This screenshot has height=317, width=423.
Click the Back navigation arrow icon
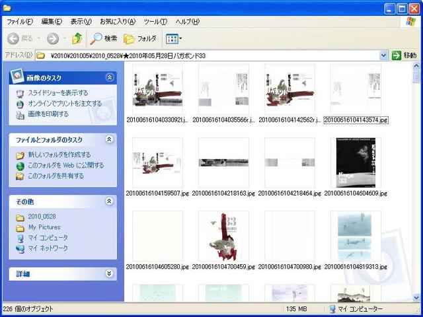tap(13, 38)
